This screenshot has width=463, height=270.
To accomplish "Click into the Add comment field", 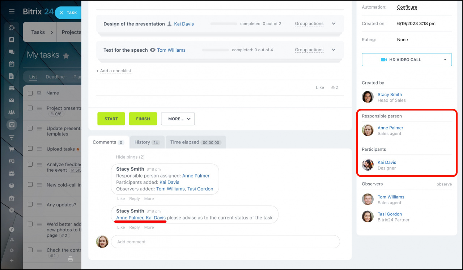I will [x=225, y=242].
